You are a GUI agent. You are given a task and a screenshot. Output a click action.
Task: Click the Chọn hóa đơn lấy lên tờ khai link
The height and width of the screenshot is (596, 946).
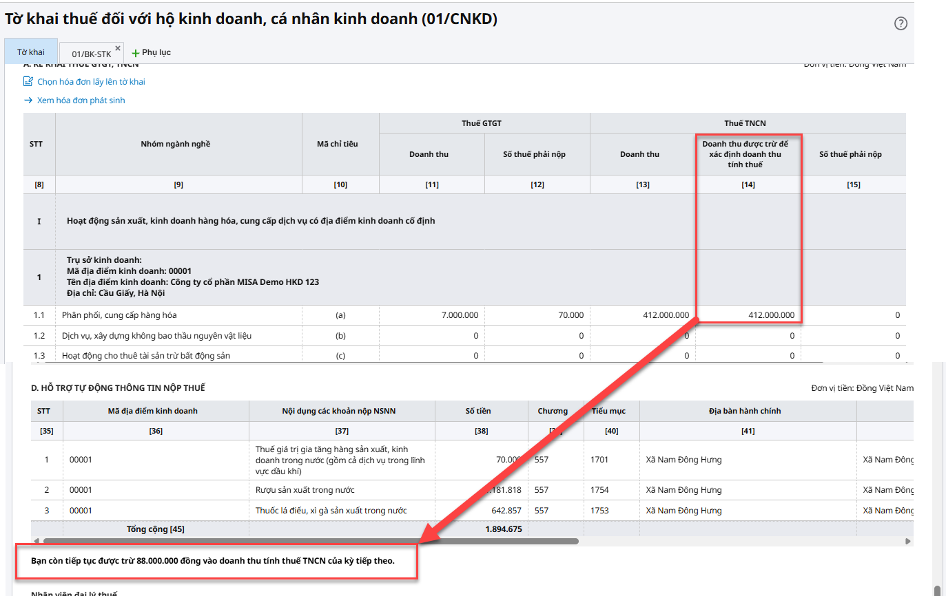[x=91, y=81]
